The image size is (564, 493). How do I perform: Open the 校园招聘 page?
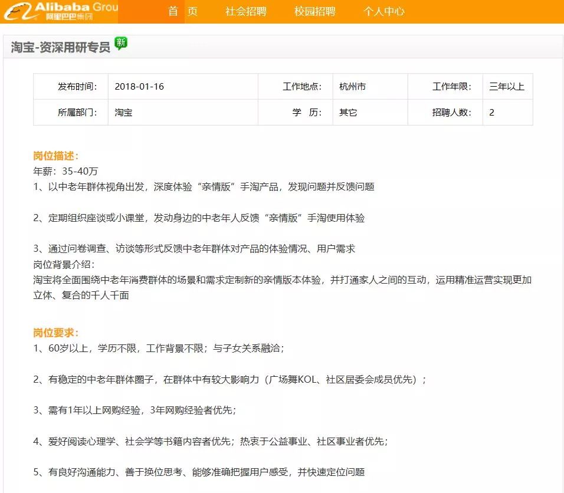click(315, 11)
